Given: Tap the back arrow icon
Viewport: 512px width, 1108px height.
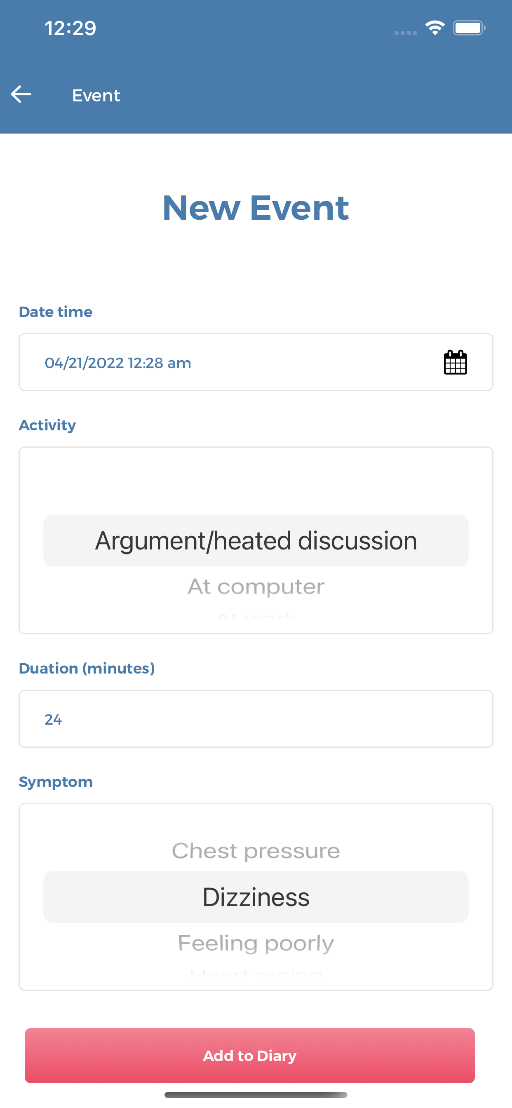Looking at the screenshot, I should pos(21,94).
